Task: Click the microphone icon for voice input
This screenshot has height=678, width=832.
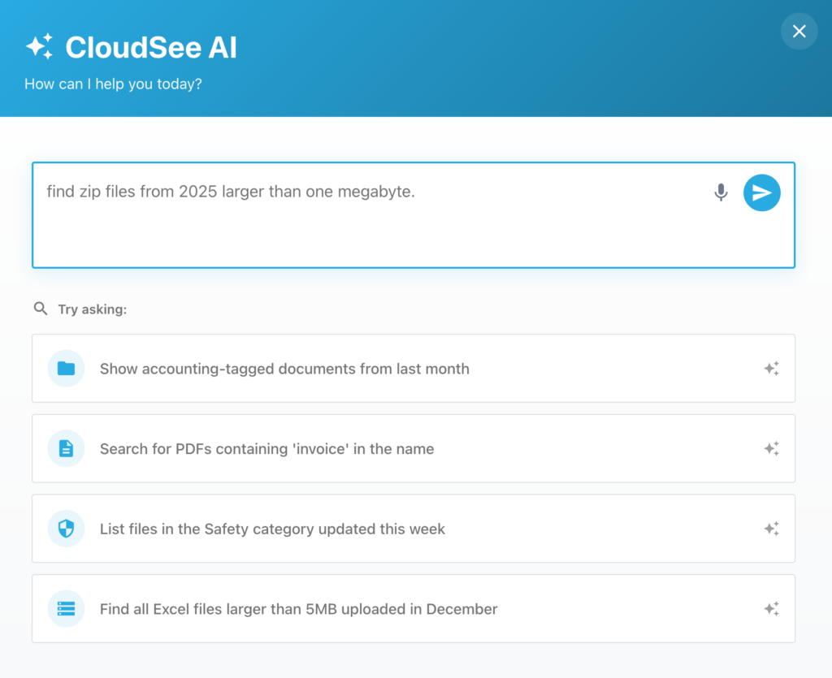Action: pos(721,192)
